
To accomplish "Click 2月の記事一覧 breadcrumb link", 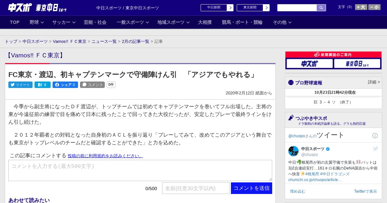I will [135, 42].
